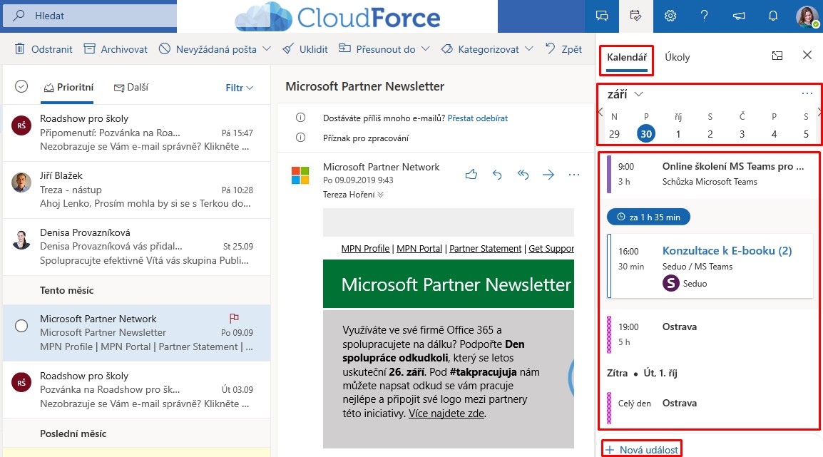823x457 pixels.
Task: Toggle flag on Microsoft Partner Network email
Action: pyautogui.click(x=235, y=319)
